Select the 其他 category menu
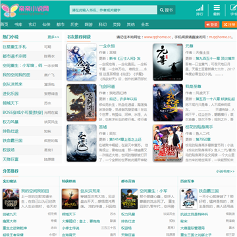237x237 pixels. (130, 24)
